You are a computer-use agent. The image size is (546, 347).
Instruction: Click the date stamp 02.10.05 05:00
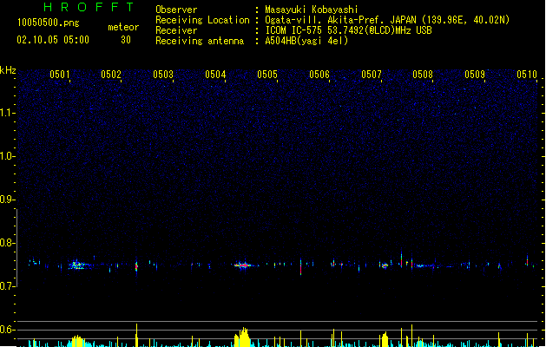53,40
